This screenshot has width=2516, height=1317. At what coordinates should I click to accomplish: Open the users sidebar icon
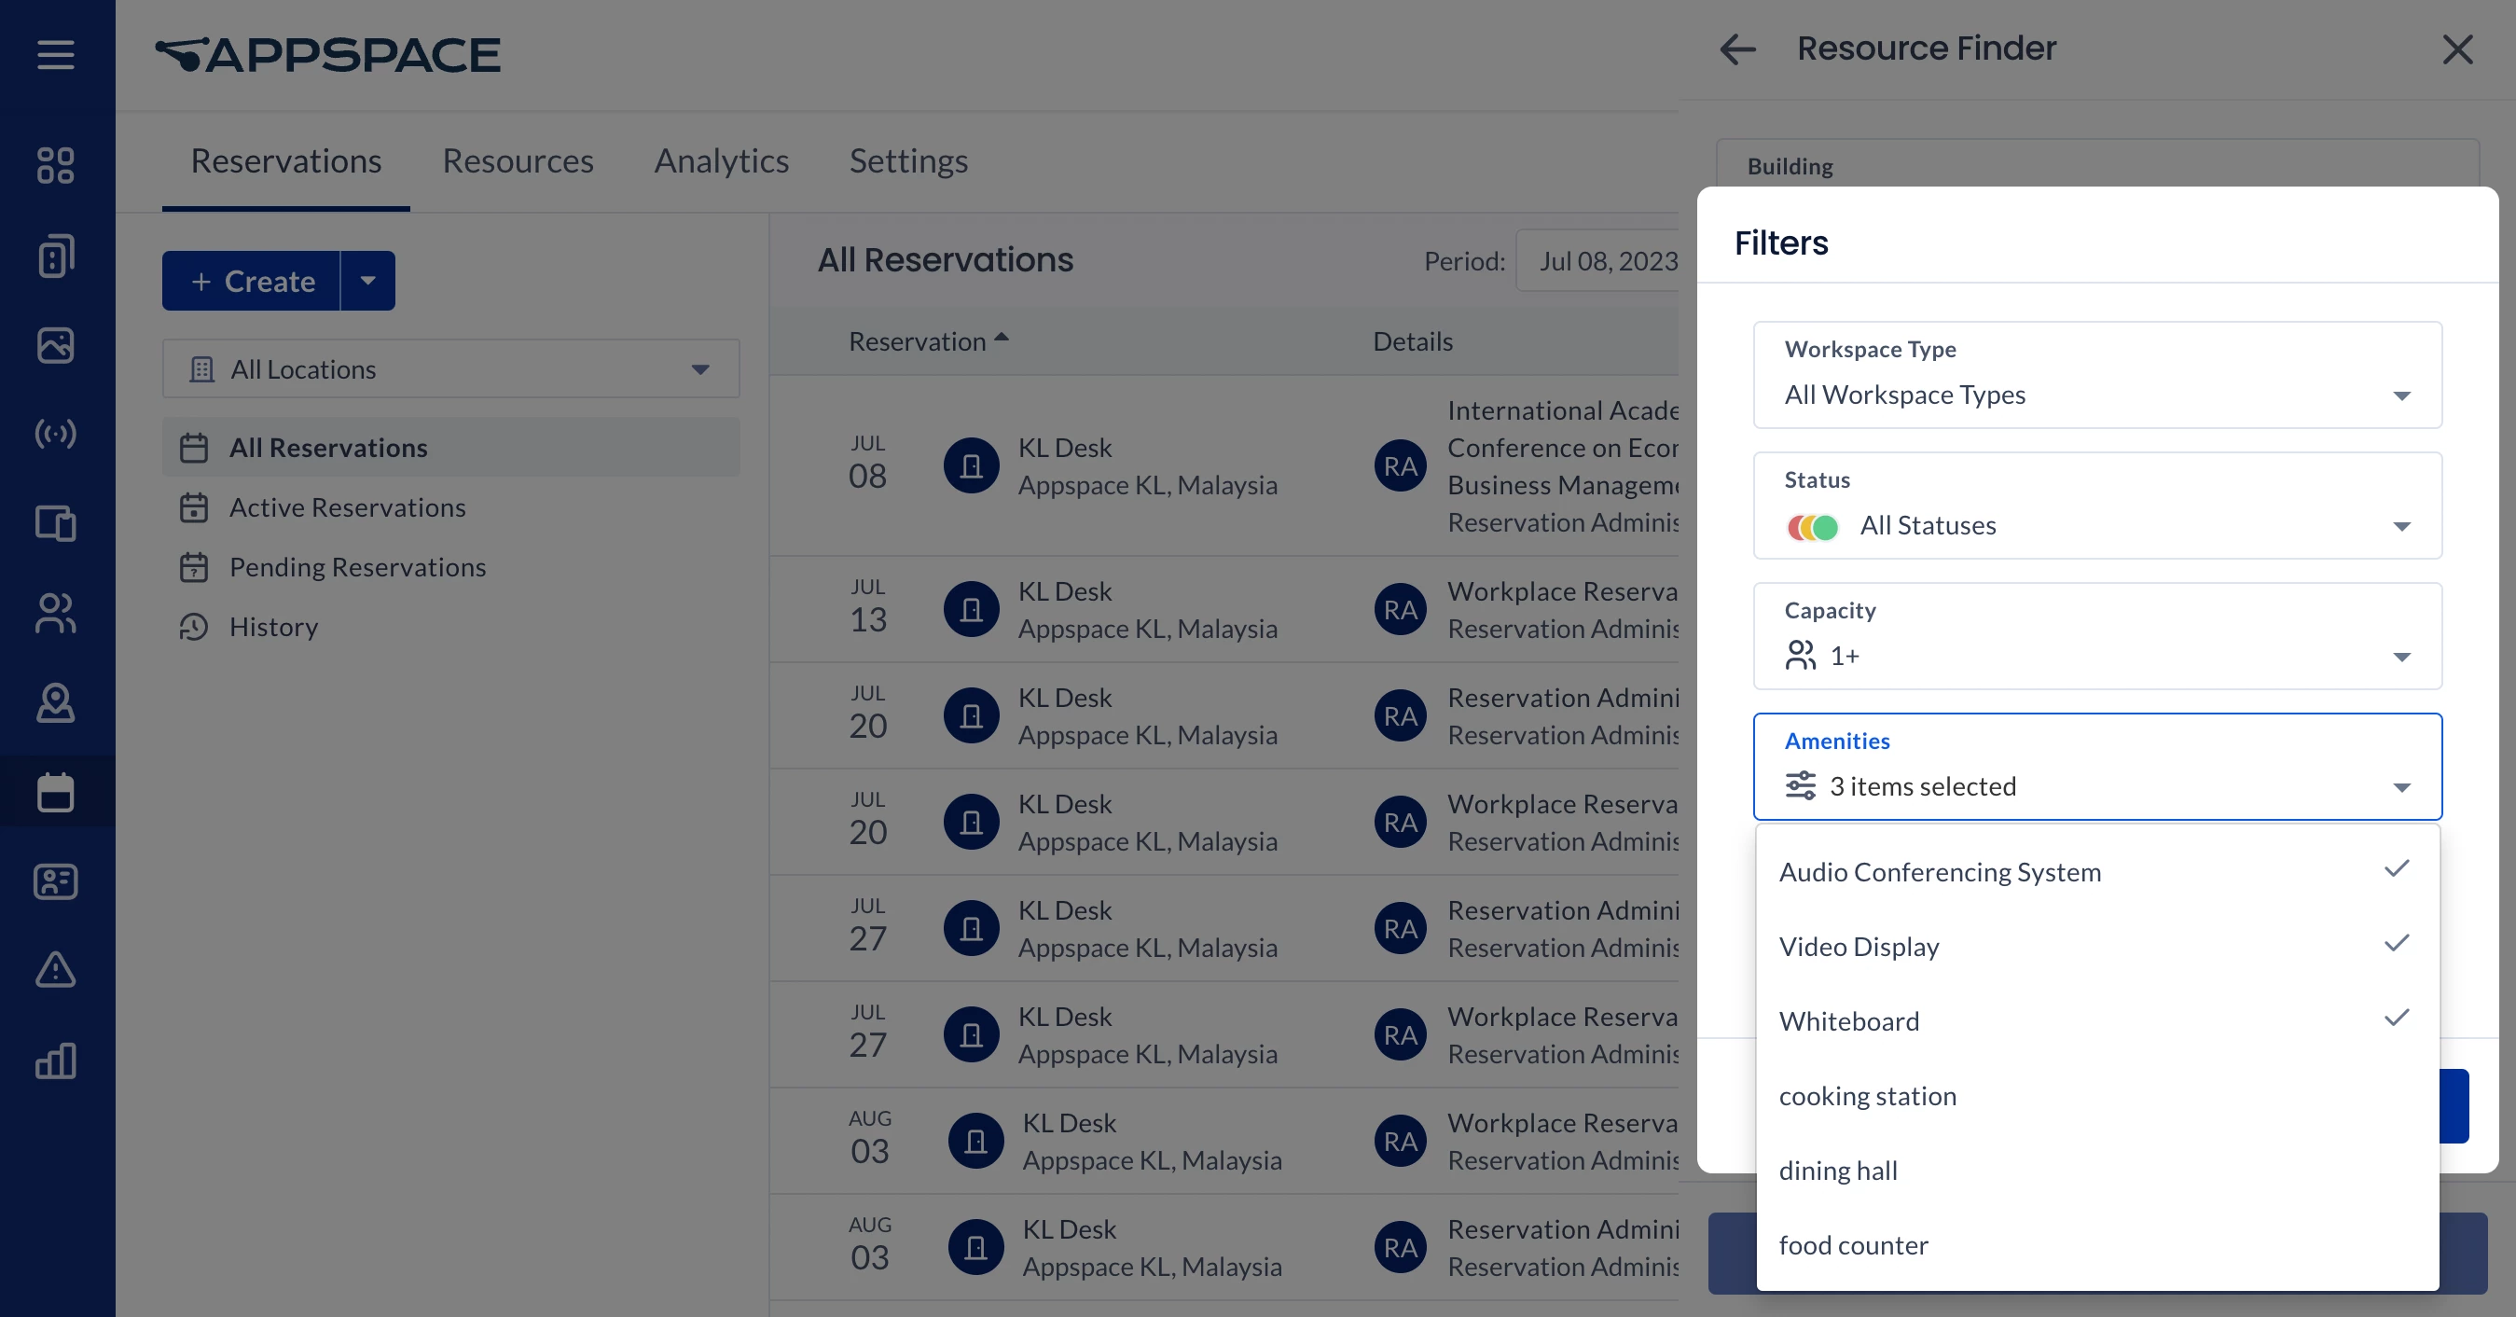coord(56,614)
